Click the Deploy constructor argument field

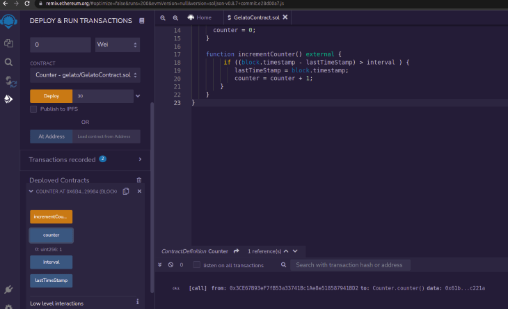click(x=103, y=96)
